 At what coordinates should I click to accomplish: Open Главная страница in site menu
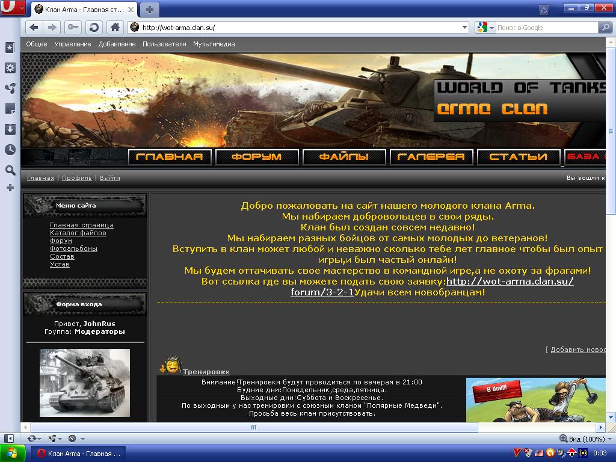tap(82, 225)
